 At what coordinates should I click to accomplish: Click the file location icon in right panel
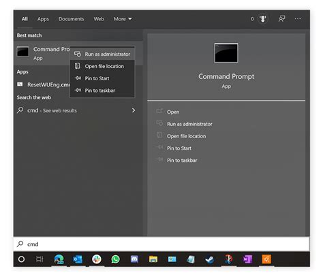click(x=159, y=135)
